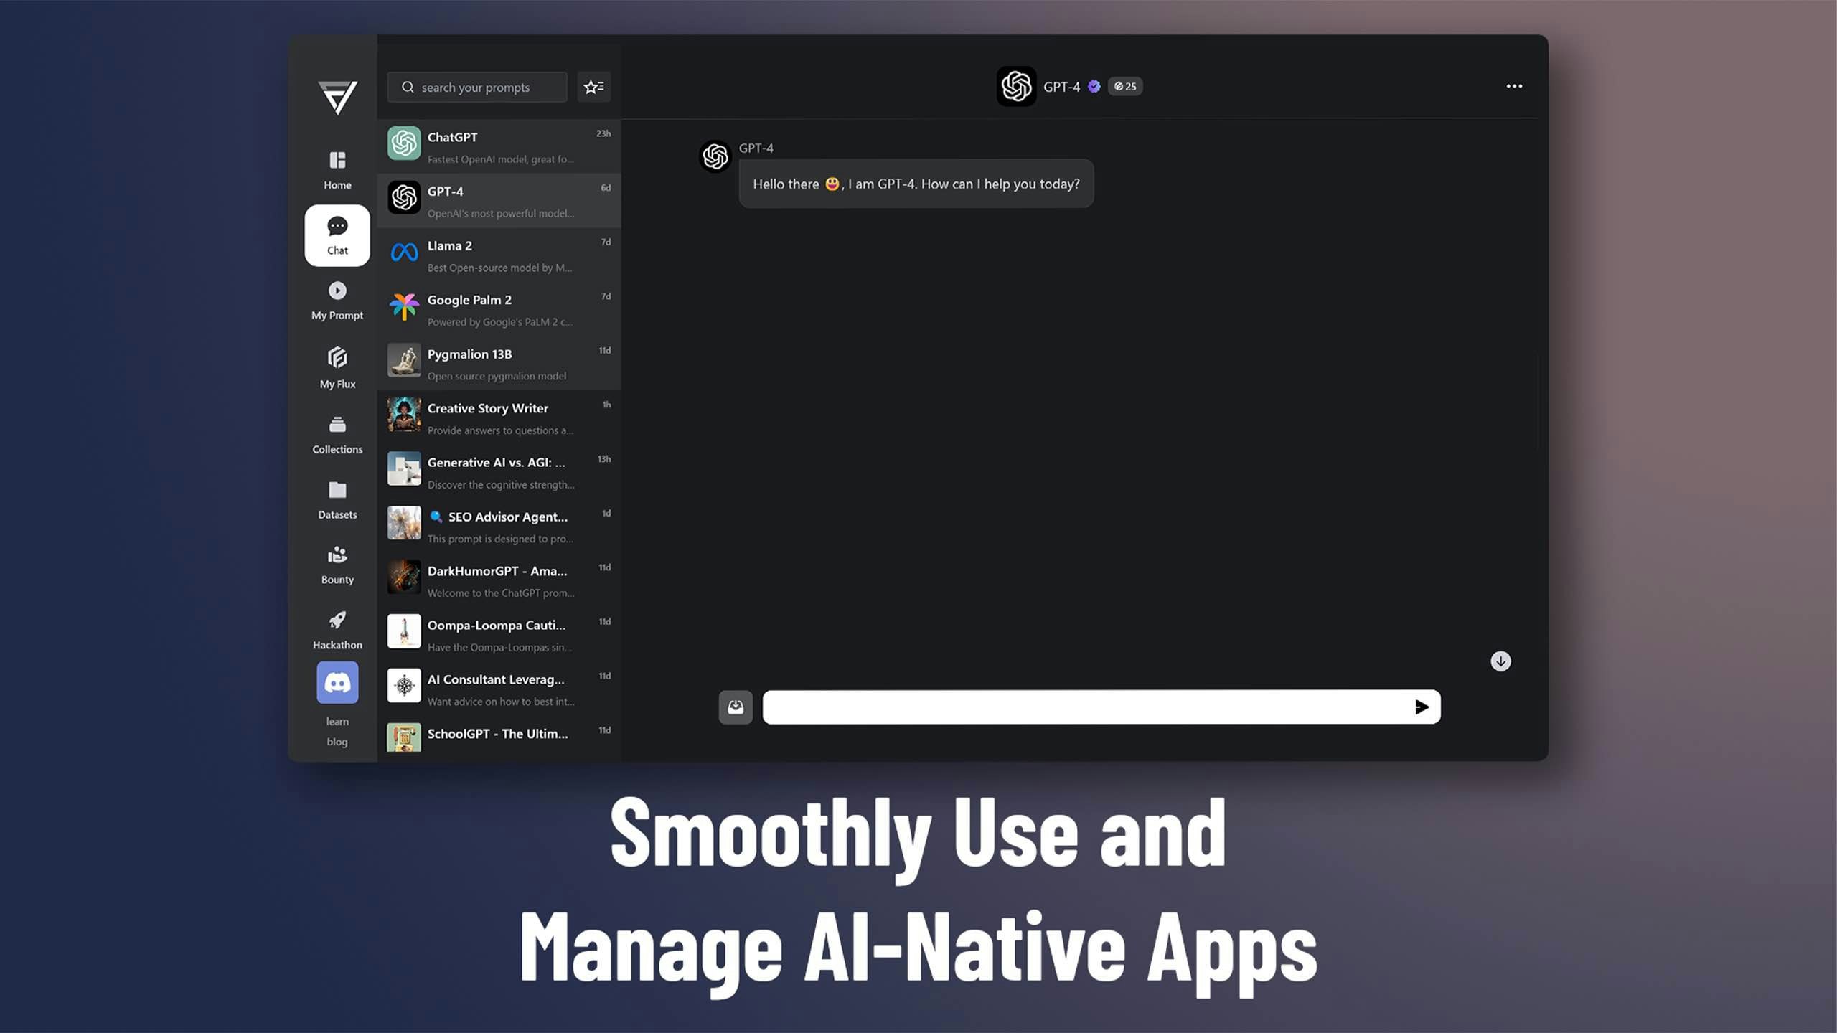This screenshot has width=1837, height=1033.
Task: Open the DarkHumorGPT prompt
Action: [499, 580]
